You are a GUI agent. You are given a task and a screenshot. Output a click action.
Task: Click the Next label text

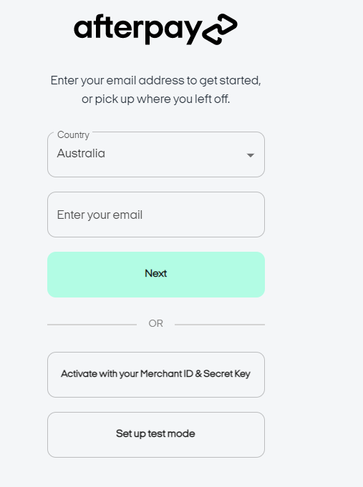pos(156,273)
